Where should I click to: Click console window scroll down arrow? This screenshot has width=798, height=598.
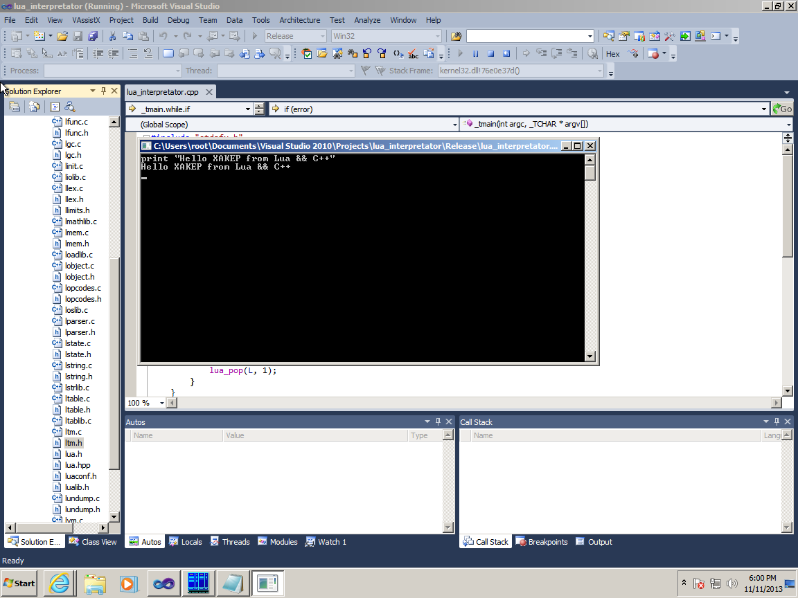tap(590, 356)
